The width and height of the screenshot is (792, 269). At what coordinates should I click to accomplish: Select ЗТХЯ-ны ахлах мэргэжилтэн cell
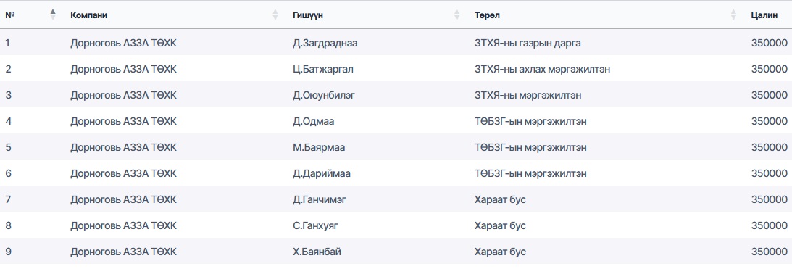[x=542, y=70]
